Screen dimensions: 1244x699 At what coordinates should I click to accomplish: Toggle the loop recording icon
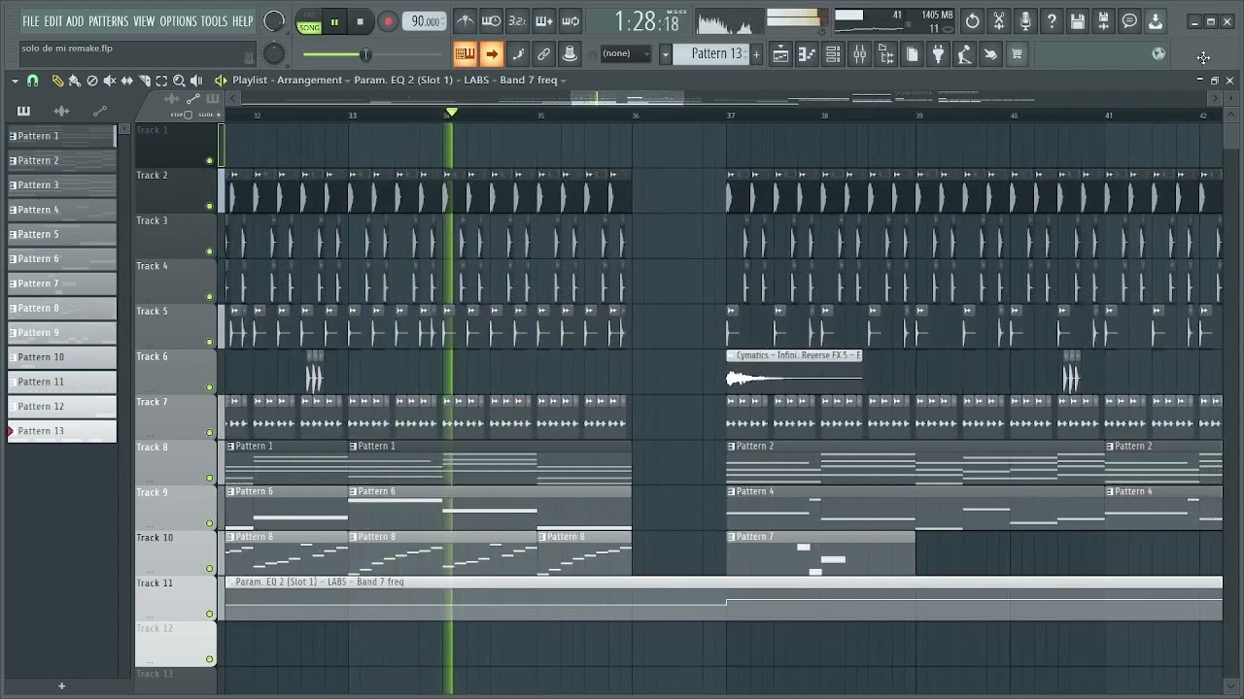click(x=570, y=21)
